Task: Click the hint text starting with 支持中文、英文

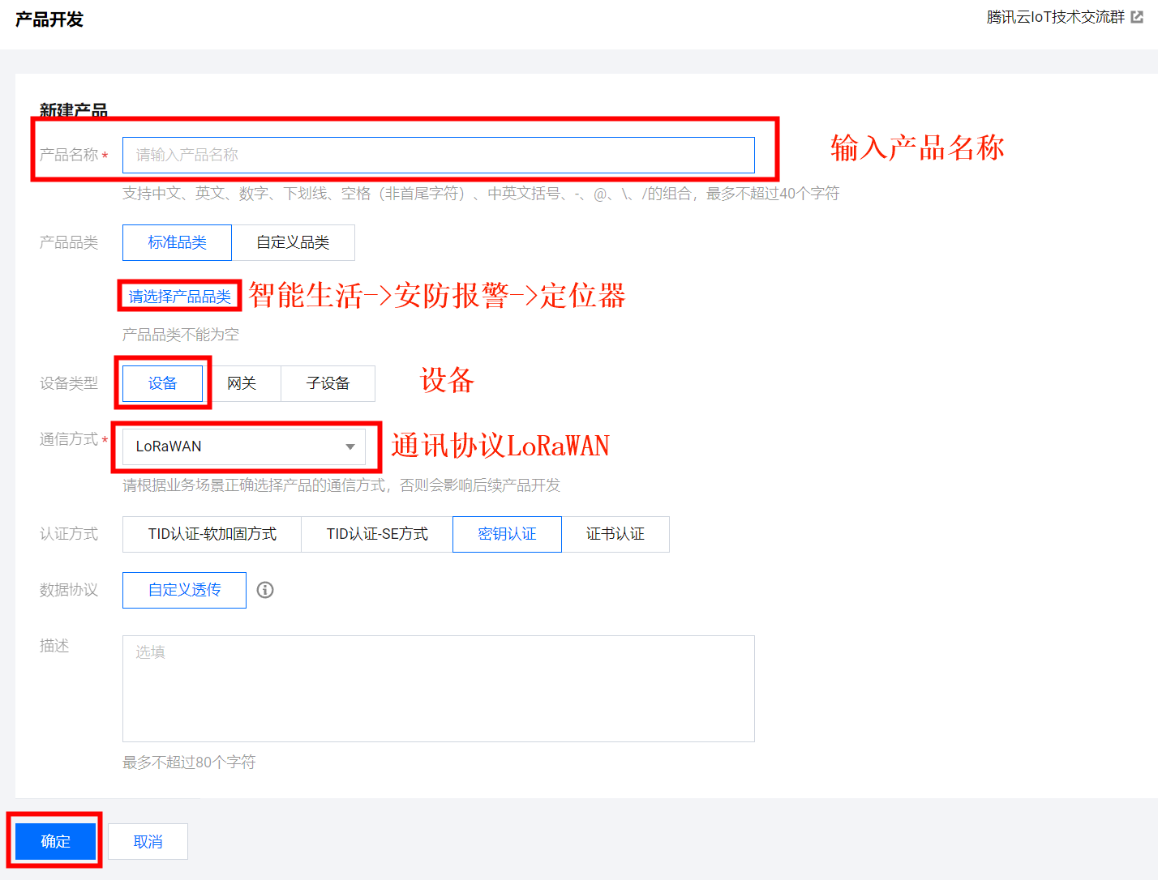Action: point(481,194)
